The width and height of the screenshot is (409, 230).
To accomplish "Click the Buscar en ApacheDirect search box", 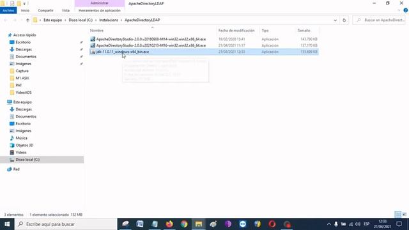I will 379,20.
